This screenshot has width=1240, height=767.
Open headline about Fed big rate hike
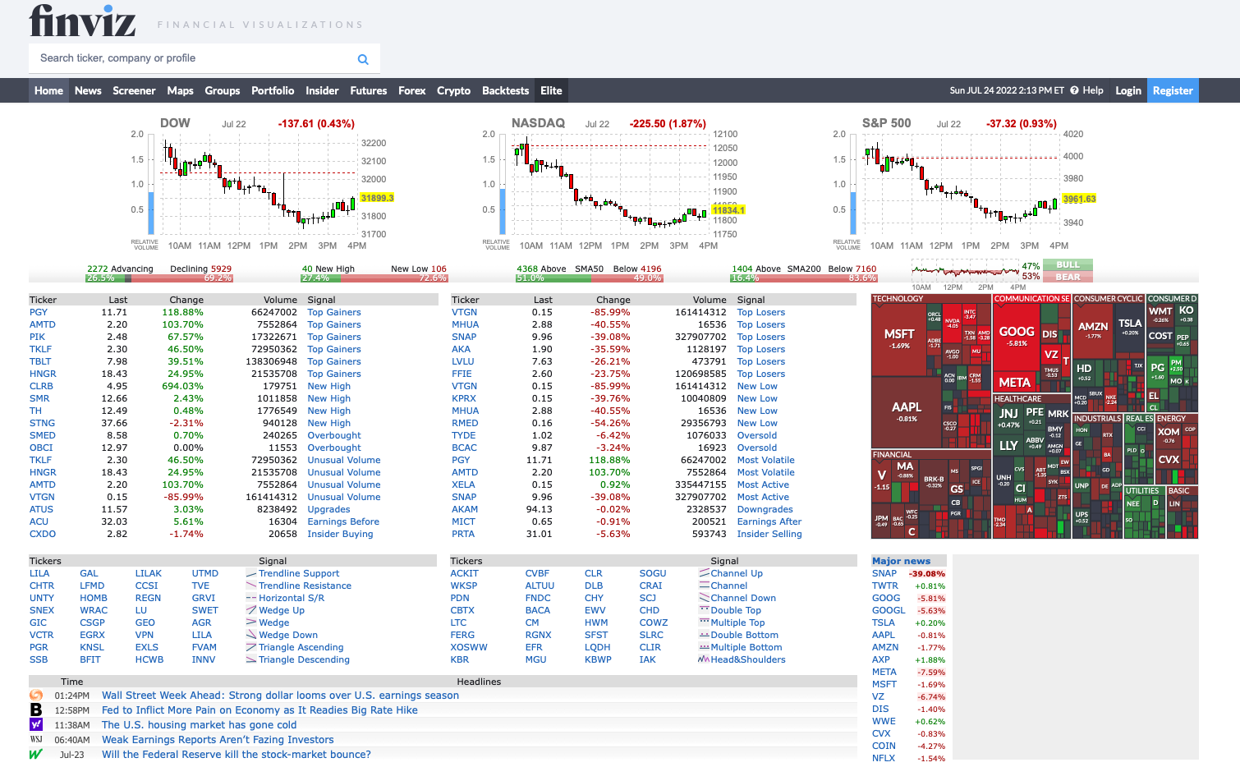pos(259,710)
